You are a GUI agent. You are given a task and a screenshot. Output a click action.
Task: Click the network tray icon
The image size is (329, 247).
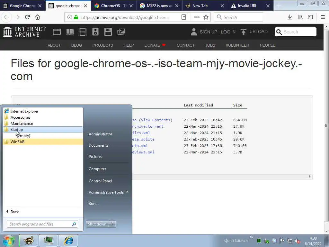pos(290,241)
